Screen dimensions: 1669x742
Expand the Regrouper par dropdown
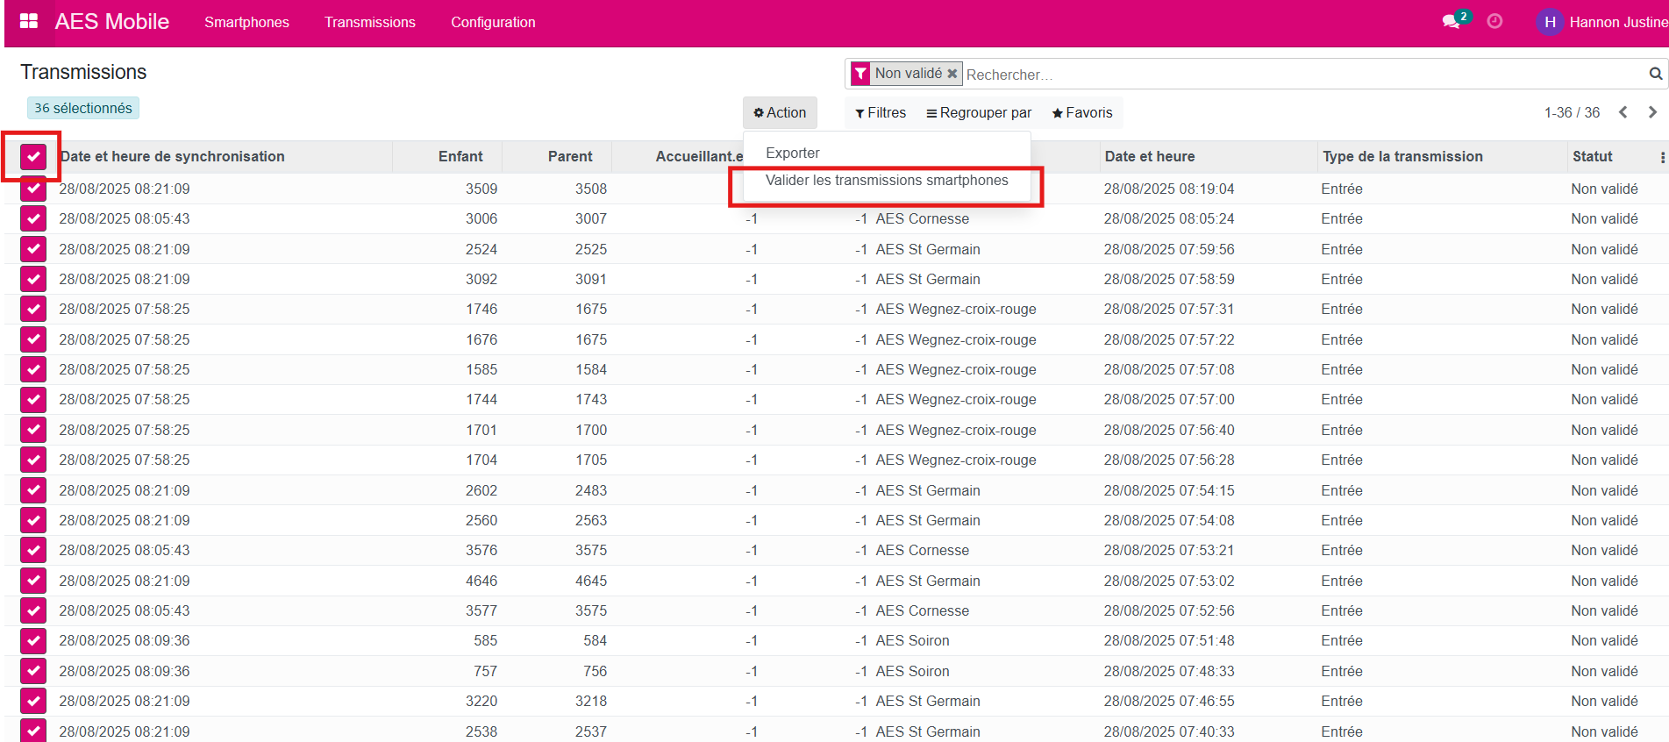(979, 113)
